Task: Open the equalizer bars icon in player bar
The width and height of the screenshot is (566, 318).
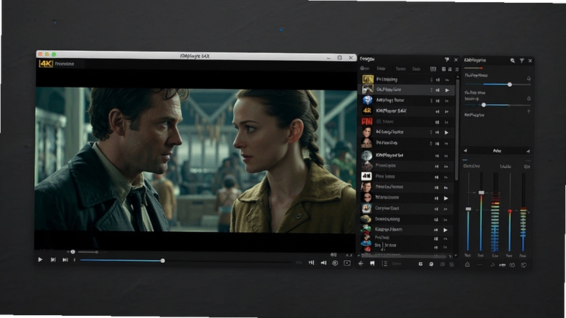Action: click(311, 263)
